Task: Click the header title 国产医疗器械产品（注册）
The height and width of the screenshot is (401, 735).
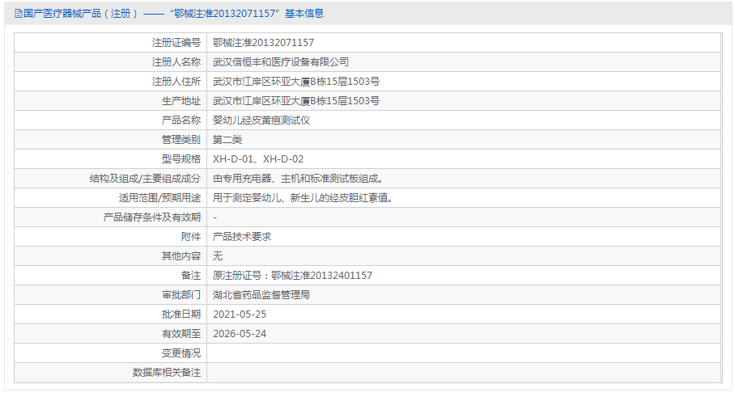Action: pyautogui.click(x=80, y=14)
